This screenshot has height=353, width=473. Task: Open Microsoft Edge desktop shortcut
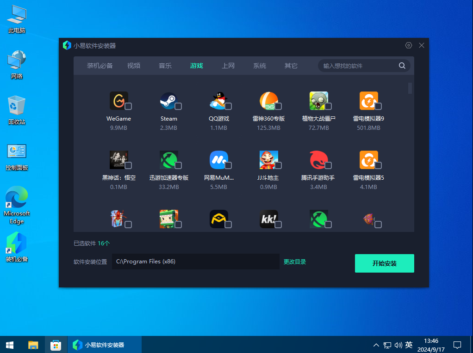(17, 205)
